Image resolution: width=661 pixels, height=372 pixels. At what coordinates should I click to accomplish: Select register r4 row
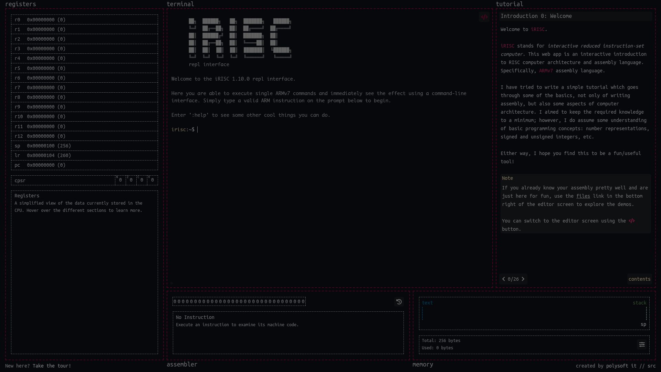84,58
